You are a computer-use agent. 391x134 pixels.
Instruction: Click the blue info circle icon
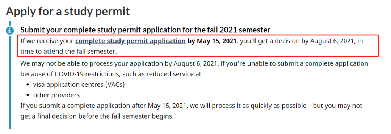point(10,31)
